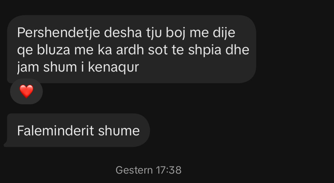The height and width of the screenshot is (183, 334).
Task: Click the word Faleminderit
Action: (x=56, y=131)
